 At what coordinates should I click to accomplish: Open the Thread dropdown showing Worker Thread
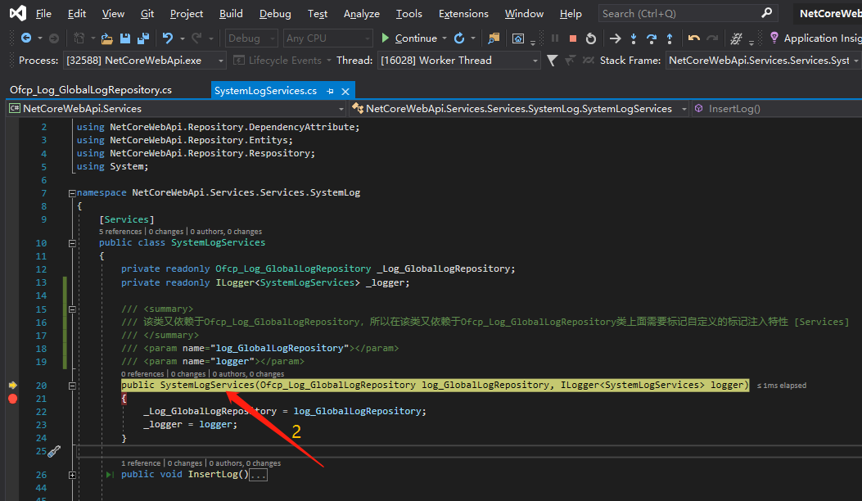(535, 61)
